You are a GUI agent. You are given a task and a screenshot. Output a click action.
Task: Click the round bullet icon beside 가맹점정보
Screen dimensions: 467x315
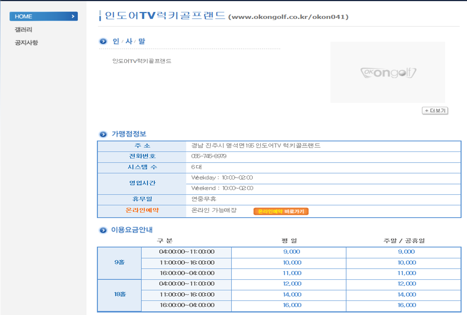pyautogui.click(x=103, y=134)
